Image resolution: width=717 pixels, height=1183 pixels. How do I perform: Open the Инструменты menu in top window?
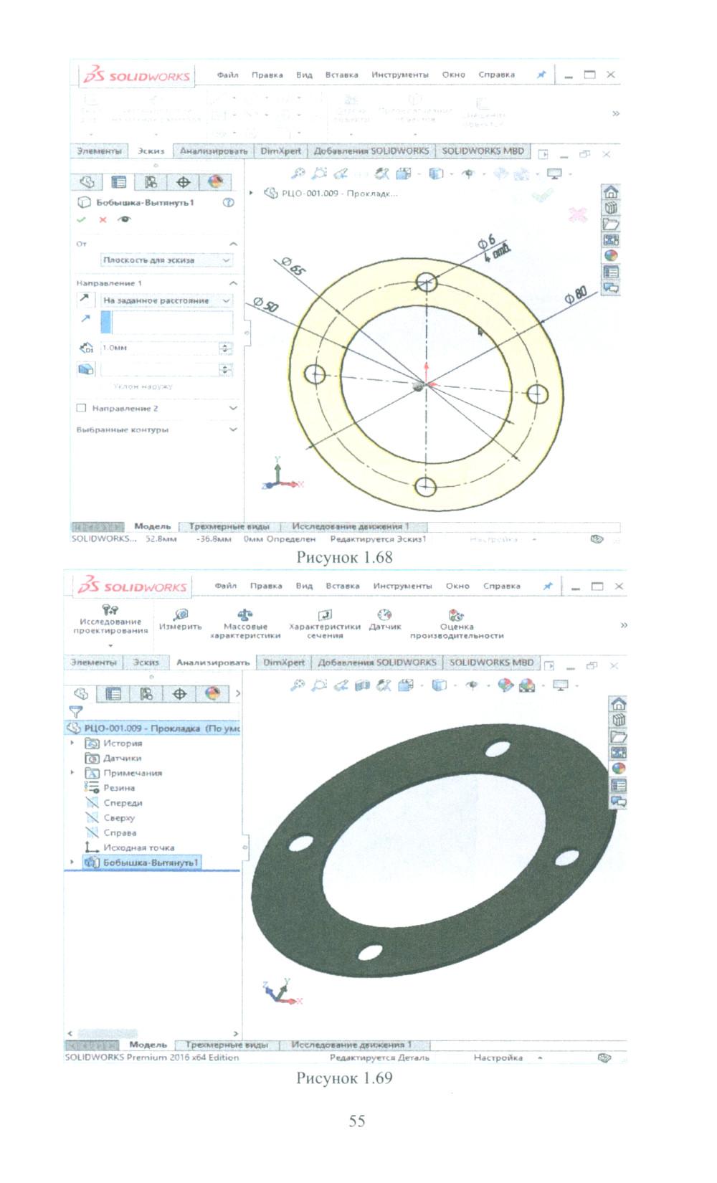399,75
